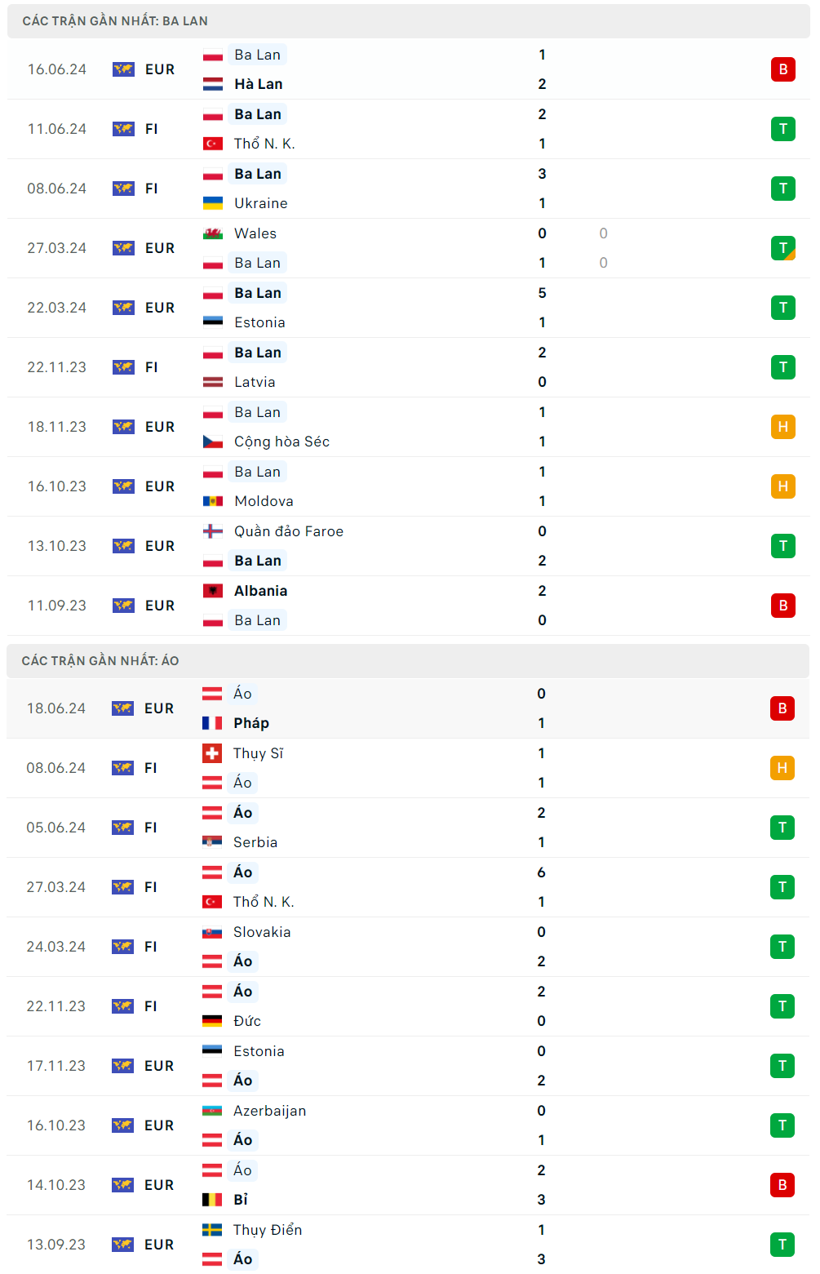Open the Cộng hòa Séc team link
The height and width of the screenshot is (1274, 820).
click(x=281, y=442)
